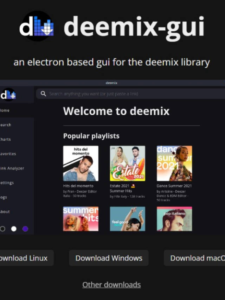Open the Hits del momento playlist cover
This screenshot has height=300, width=225.
(81, 164)
